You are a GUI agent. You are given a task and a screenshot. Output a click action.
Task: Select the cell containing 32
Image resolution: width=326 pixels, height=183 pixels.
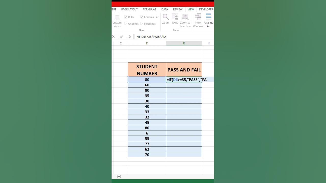click(147, 117)
